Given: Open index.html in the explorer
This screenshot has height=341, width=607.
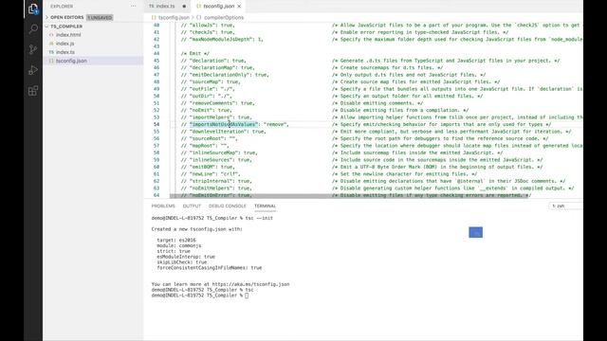Looking at the screenshot, I should pos(68,35).
